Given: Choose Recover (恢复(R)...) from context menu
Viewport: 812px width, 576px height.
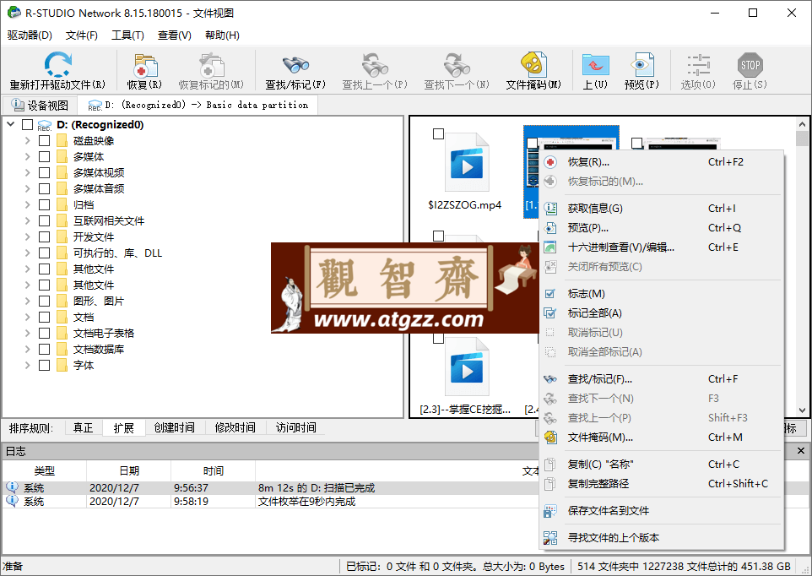Looking at the screenshot, I should 661,161.
